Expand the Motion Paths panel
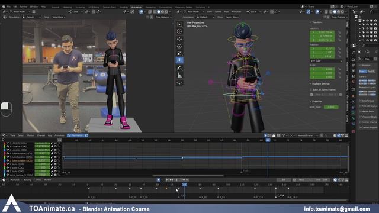The height and width of the screenshot is (213, 379). [x=368, y=111]
